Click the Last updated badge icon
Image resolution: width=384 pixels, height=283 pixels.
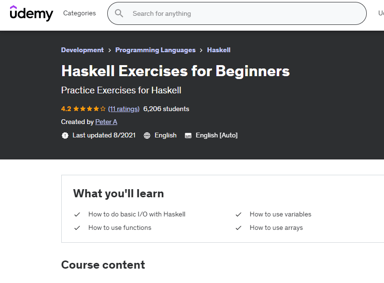coord(65,136)
